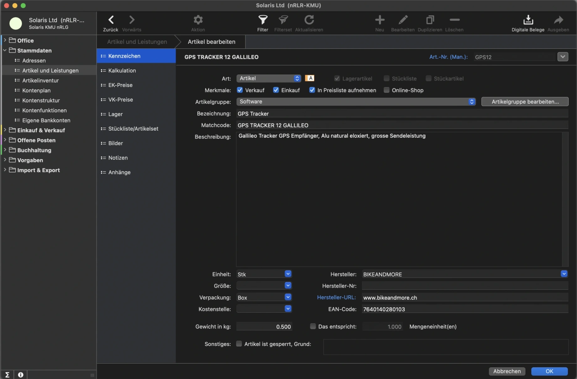
Task: Click the Aktualisieren refresh icon
Action: click(x=309, y=20)
